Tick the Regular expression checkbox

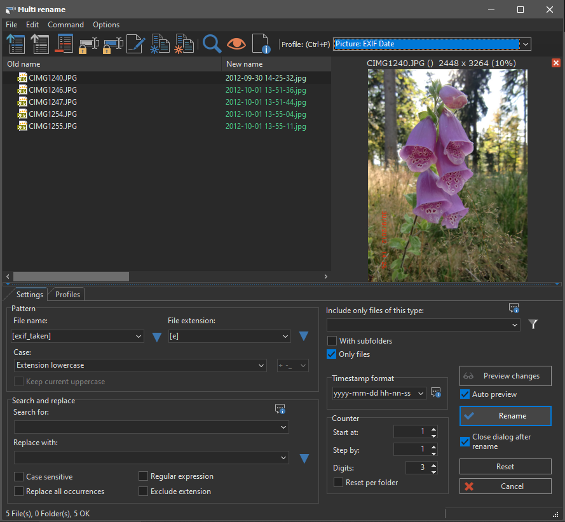tap(144, 476)
